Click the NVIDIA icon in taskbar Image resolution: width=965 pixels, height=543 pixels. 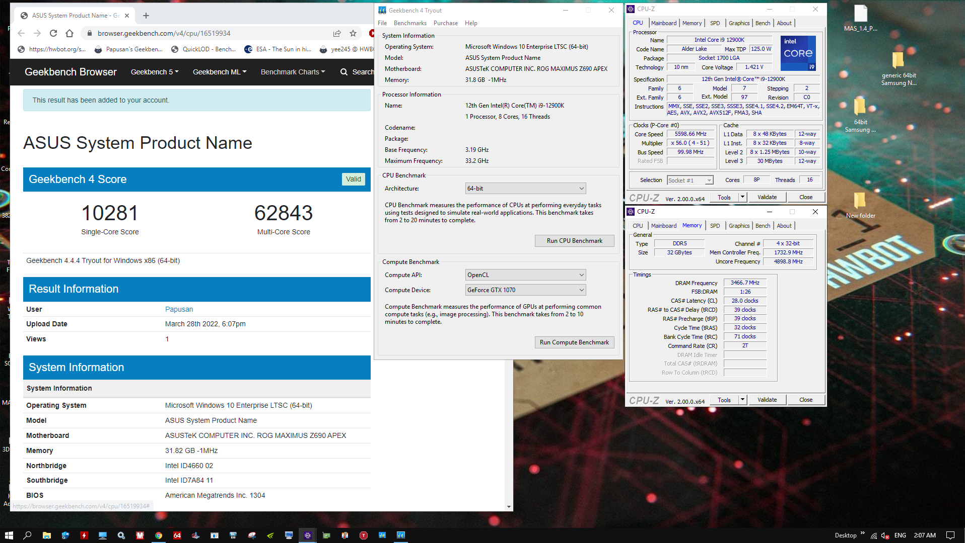click(270, 535)
